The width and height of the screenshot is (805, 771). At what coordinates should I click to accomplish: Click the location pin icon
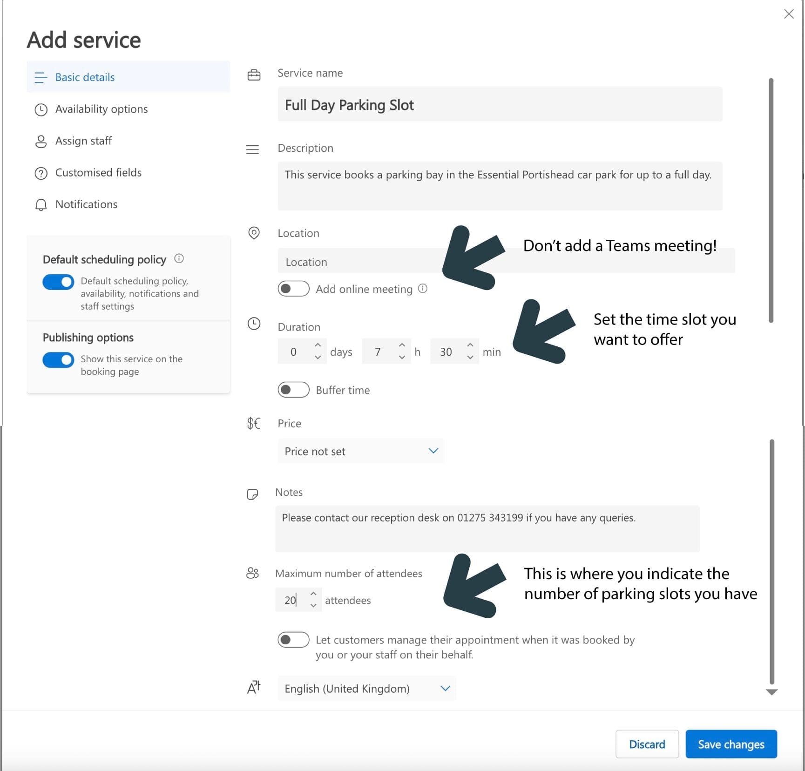pyautogui.click(x=254, y=233)
